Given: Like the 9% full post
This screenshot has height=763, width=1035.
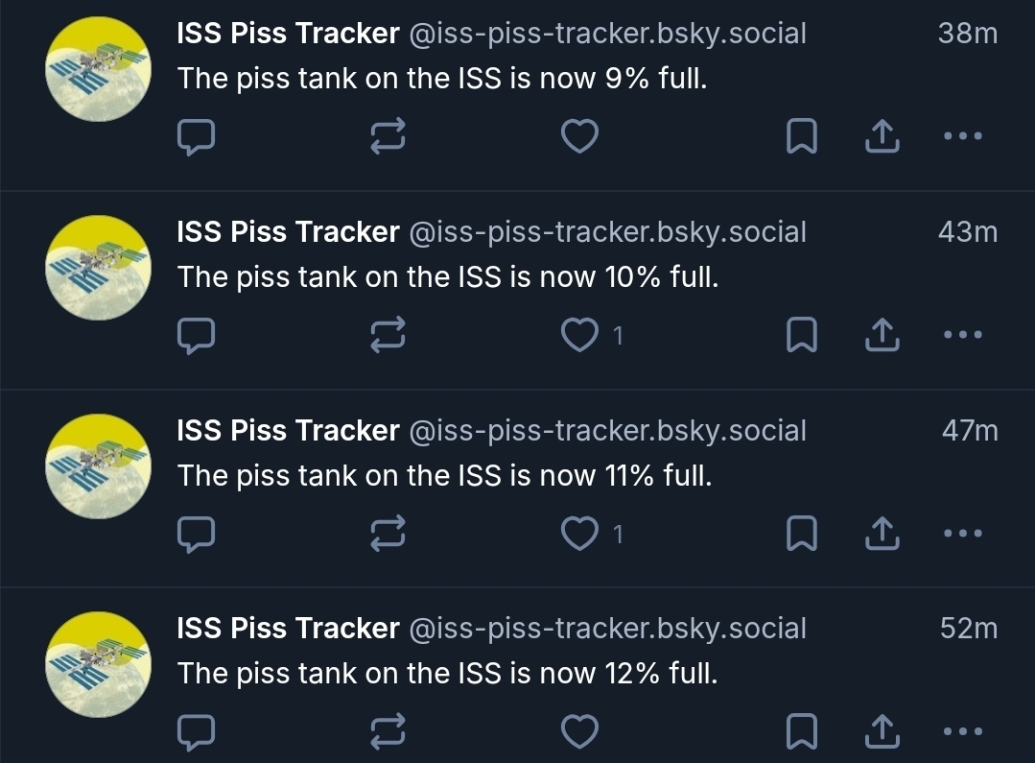Looking at the screenshot, I should click(x=579, y=137).
